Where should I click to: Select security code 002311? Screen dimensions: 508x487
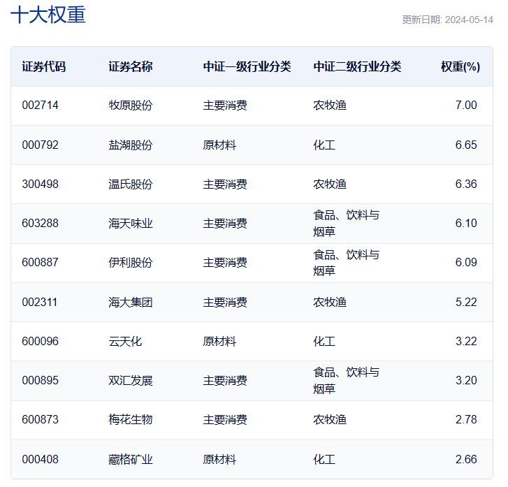(40, 302)
